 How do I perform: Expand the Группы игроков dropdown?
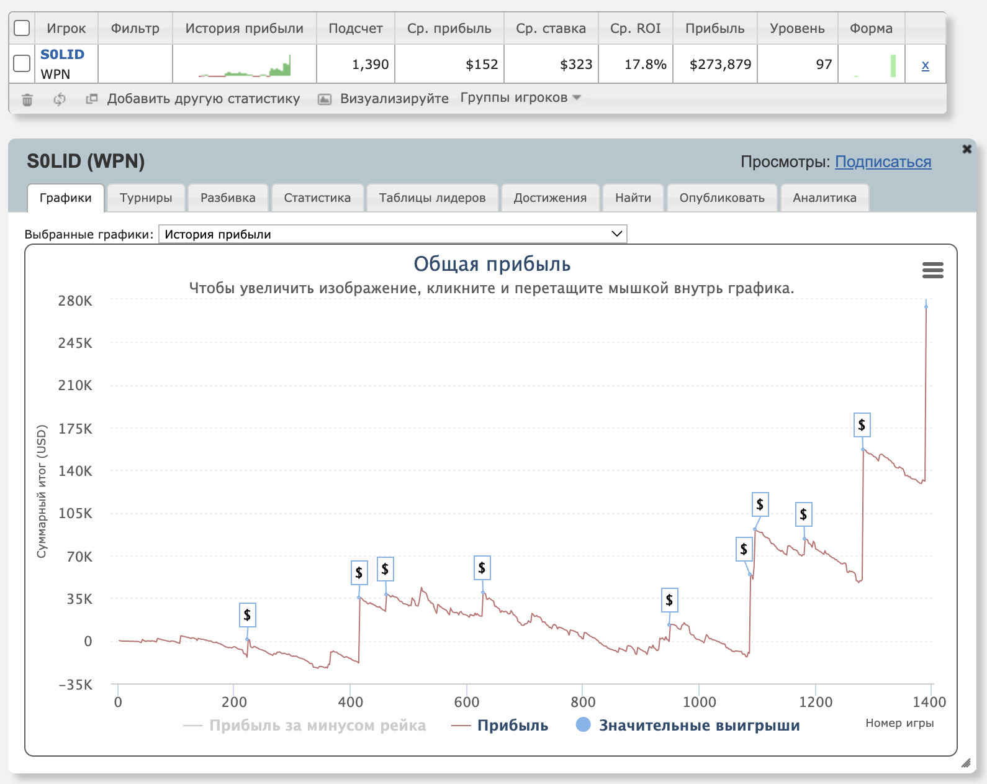pyautogui.click(x=520, y=98)
